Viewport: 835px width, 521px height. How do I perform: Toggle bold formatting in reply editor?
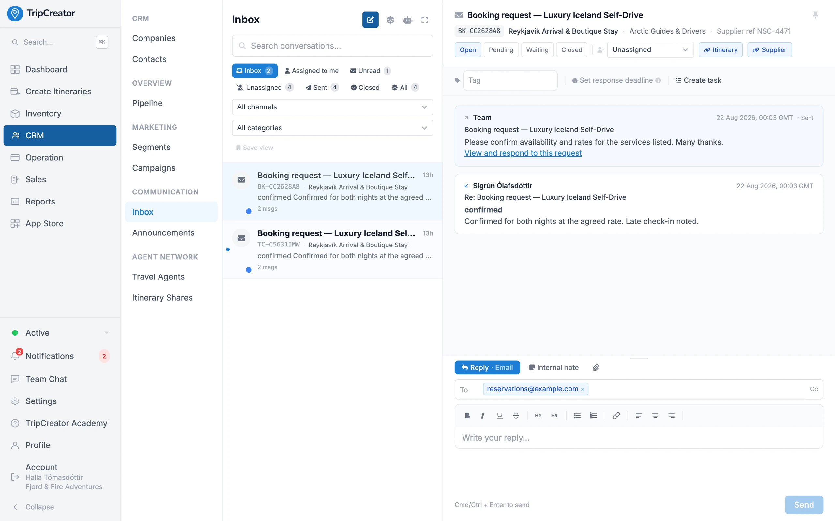pyautogui.click(x=467, y=415)
